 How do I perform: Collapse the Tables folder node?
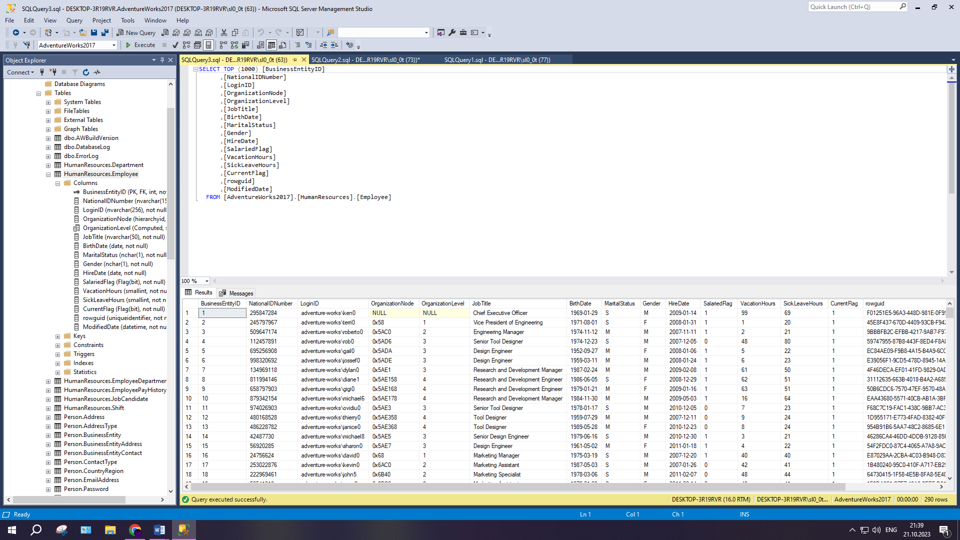(39, 93)
